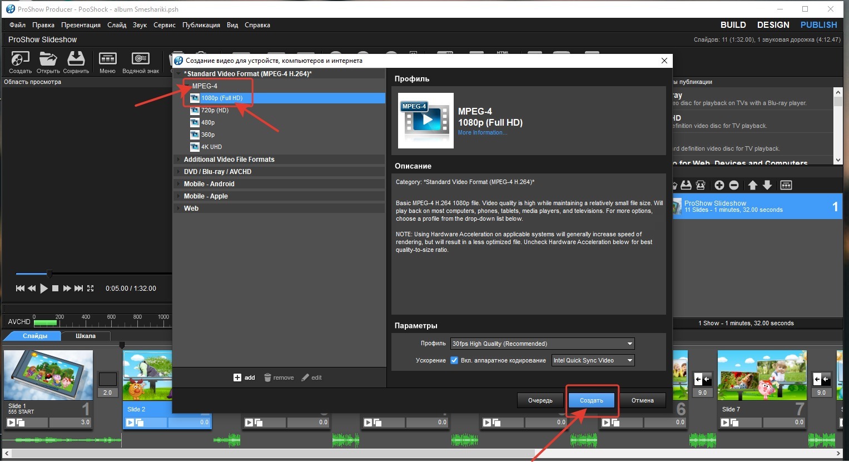The image size is (849, 462).
Task: Click the Водяной знак watermark icon
Action: 141,62
